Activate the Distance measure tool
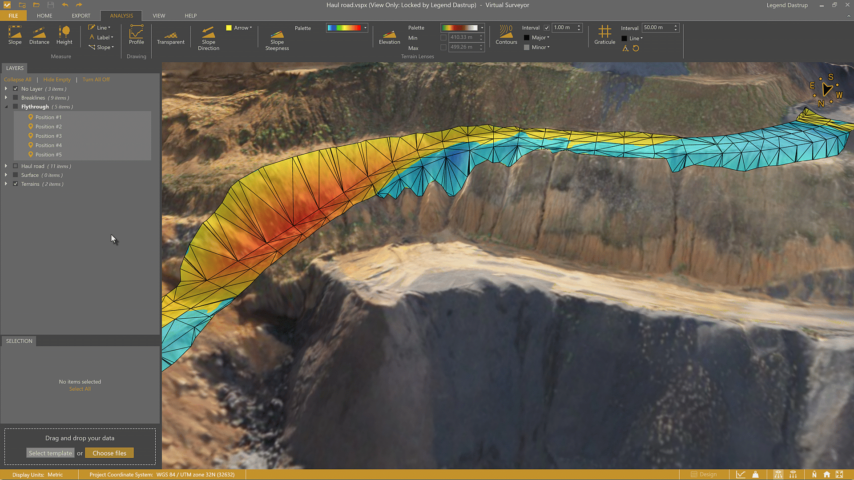854x480 pixels. tap(39, 35)
